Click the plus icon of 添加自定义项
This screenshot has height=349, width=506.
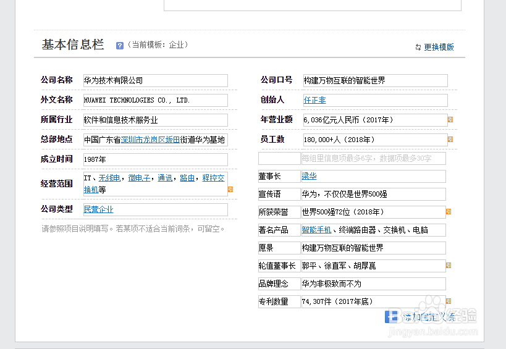(x=392, y=316)
